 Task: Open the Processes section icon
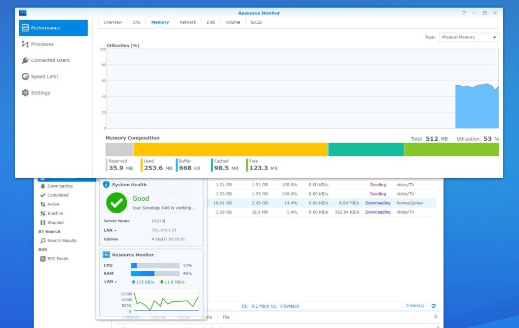click(x=25, y=44)
